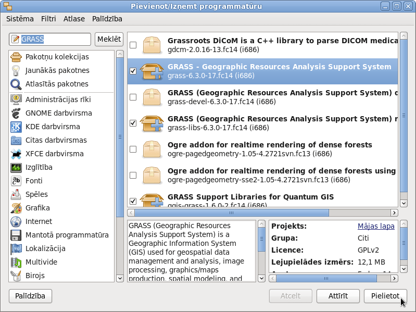The image size is (416, 312).
Task: Uncheck the grass-6.3.0-17 package checkbox
Action: pos(133,71)
